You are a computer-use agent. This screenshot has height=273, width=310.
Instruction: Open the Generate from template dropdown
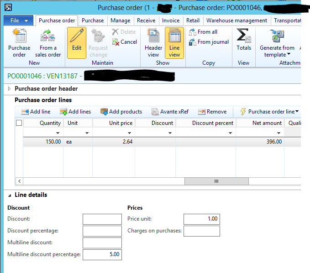tap(277, 51)
